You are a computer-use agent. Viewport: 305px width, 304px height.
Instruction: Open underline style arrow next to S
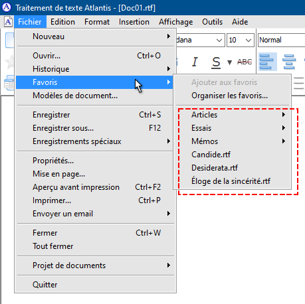(229, 62)
